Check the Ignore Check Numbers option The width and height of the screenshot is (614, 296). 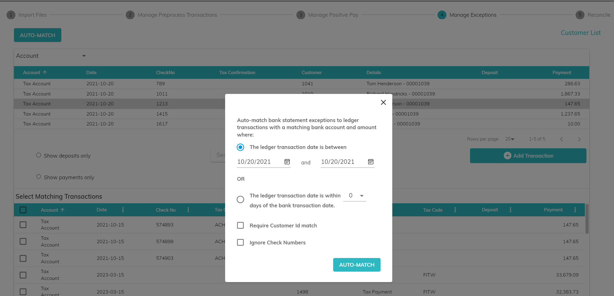[240, 243]
